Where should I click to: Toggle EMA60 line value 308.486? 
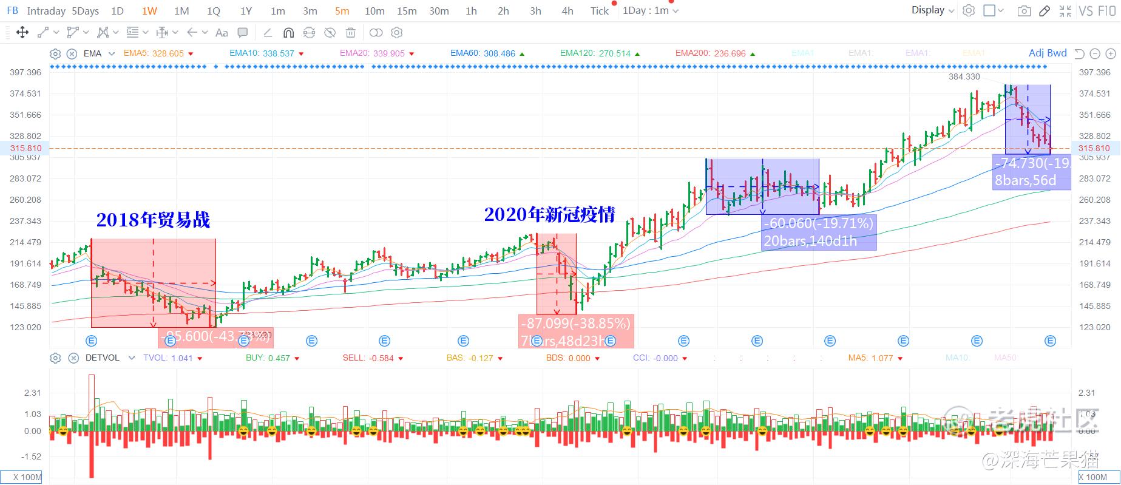[487, 53]
